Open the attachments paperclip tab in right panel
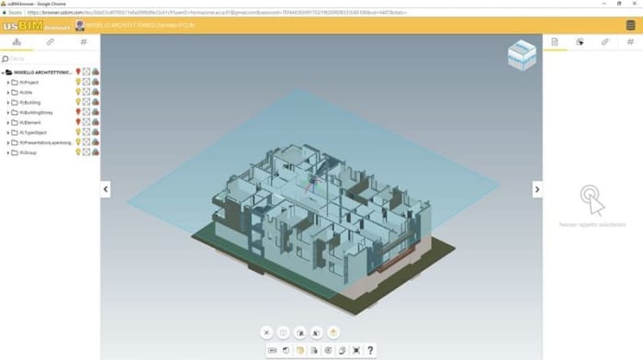This screenshot has width=643, height=360. [x=604, y=42]
